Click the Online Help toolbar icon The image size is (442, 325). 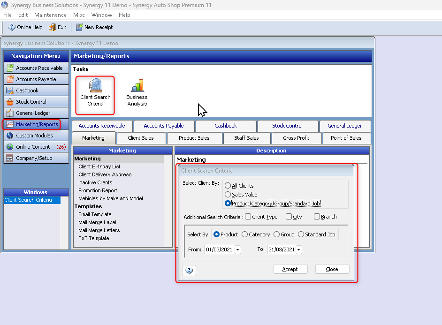click(12, 27)
